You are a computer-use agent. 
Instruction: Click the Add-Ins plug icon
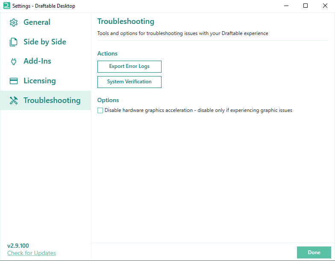(14, 62)
